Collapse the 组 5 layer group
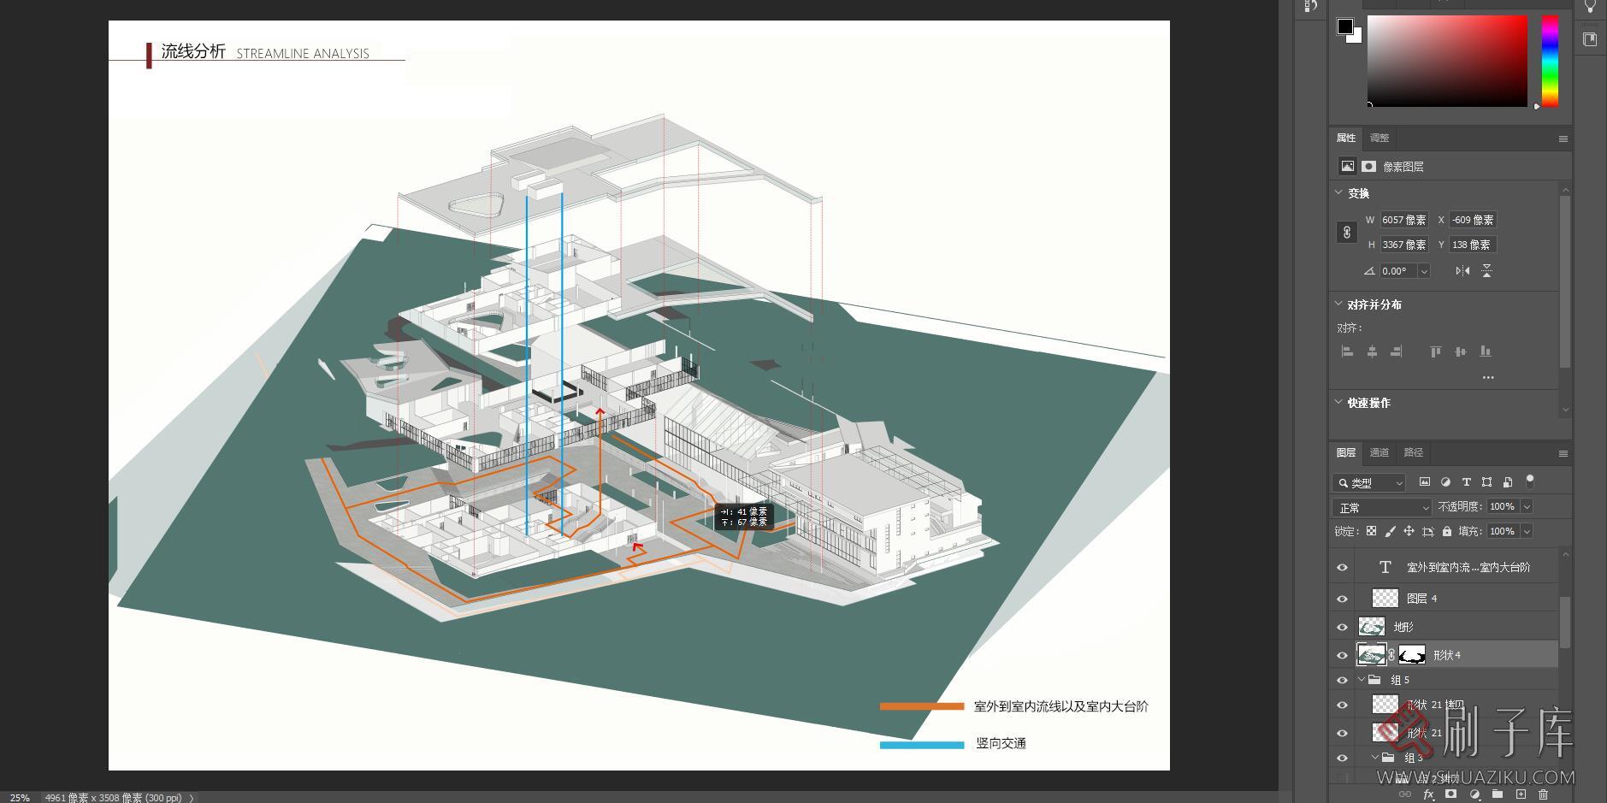 (x=1362, y=681)
